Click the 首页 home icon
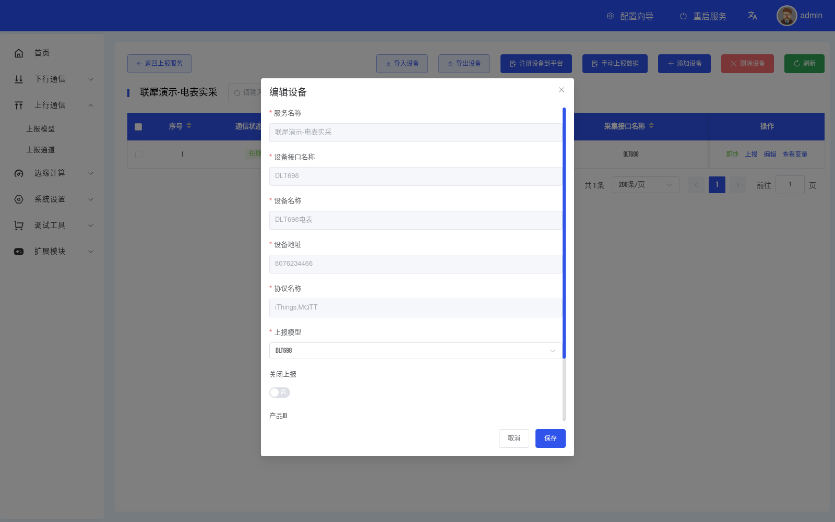This screenshot has width=835, height=522. (19, 53)
